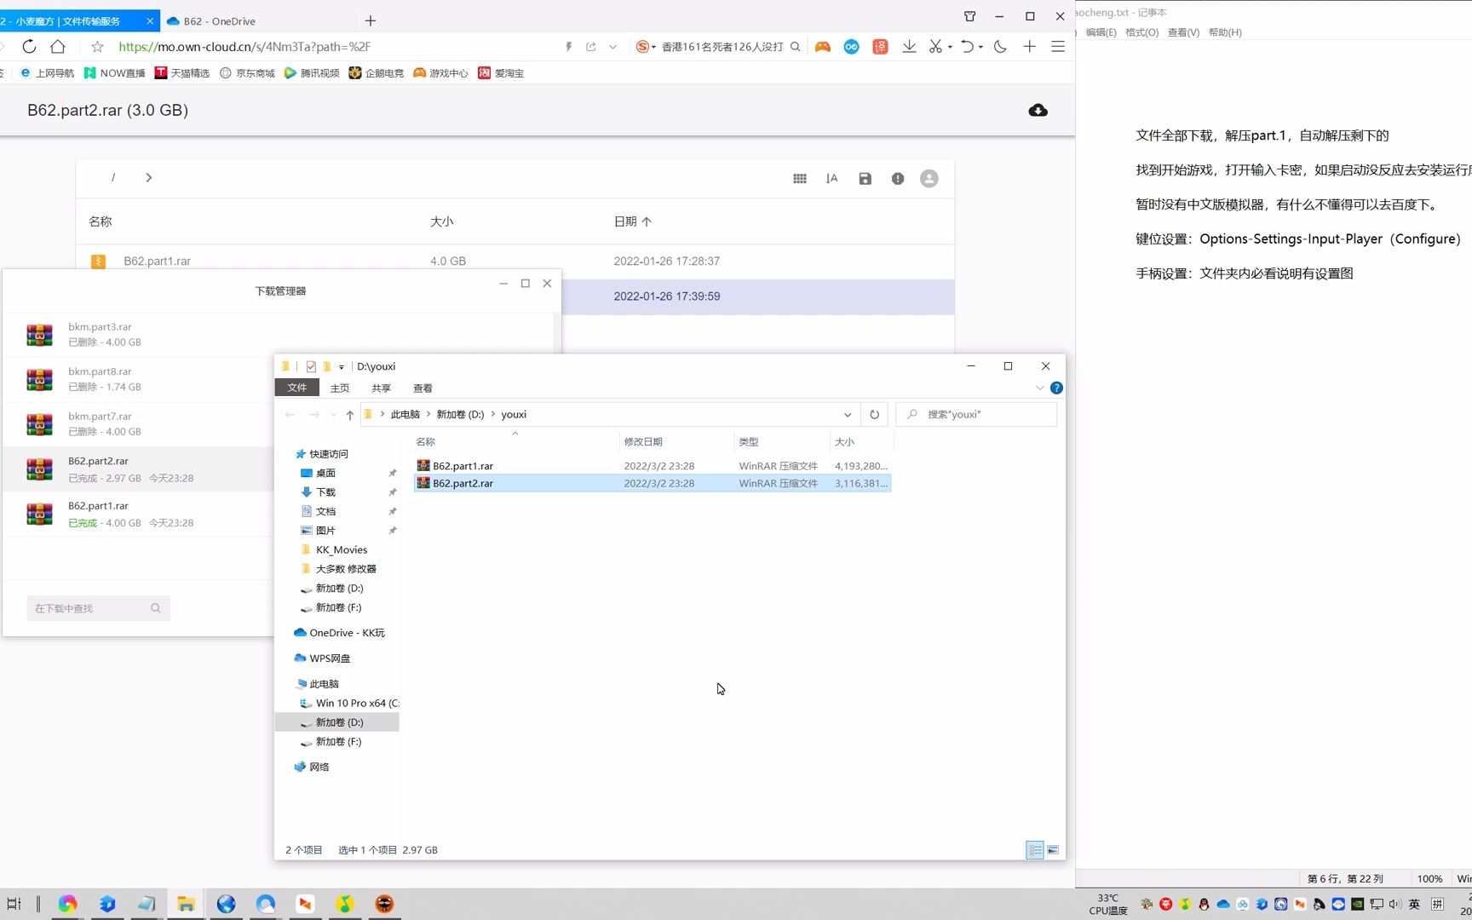Open 格式(O) menu in Notepad
Image resolution: width=1472 pixels, height=920 pixels.
pyautogui.click(x=1141, y=32)
